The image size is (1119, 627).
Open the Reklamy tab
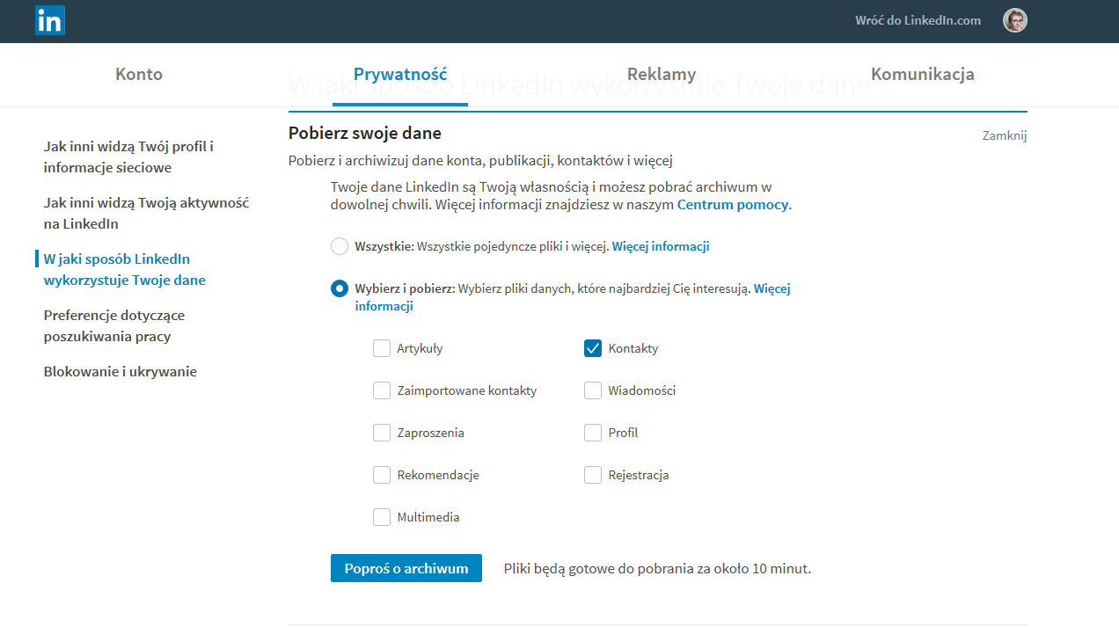coord(662,74)
